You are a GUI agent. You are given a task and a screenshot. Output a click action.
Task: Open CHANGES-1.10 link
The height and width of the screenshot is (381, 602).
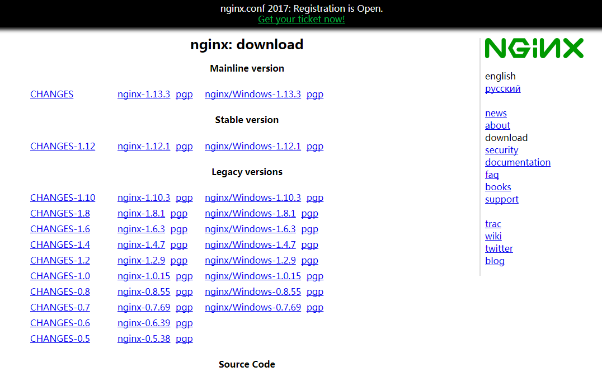pyautogui.click(x=63, y=198)
